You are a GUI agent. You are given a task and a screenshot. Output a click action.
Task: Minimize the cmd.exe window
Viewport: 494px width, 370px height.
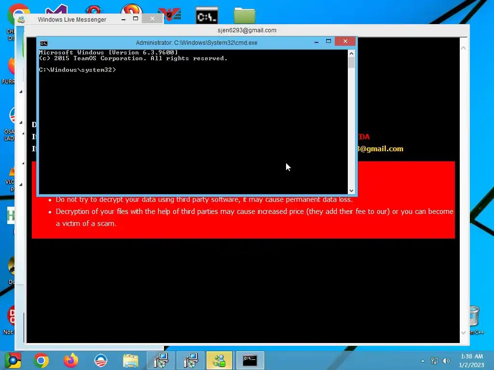point(316,41)
